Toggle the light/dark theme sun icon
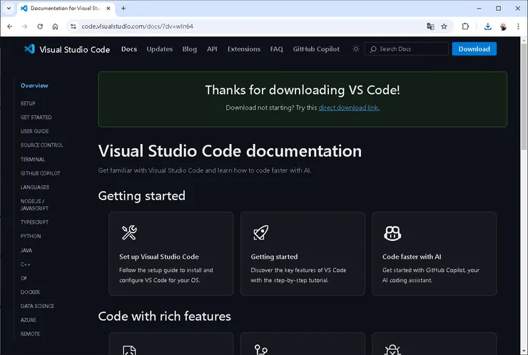 coord(355,49)
